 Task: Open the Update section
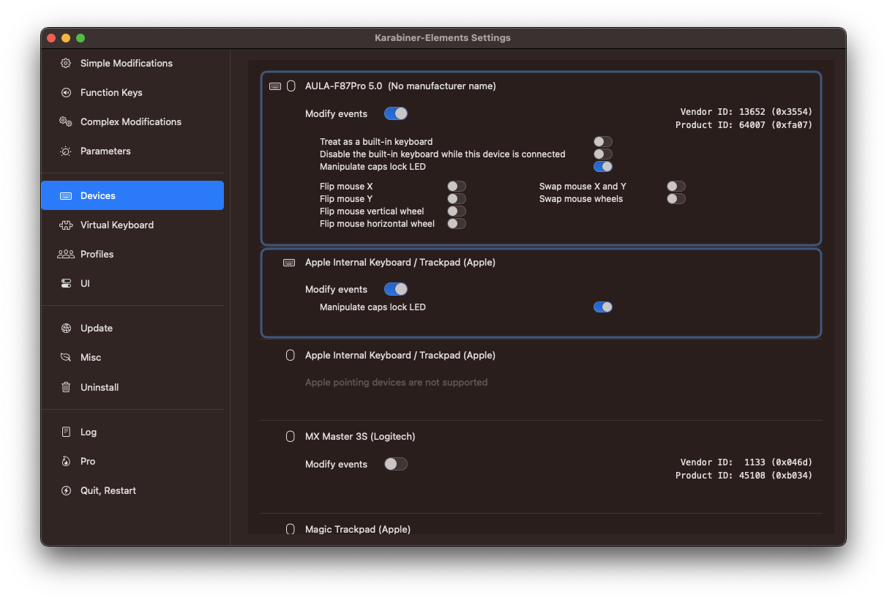[132, 328]
